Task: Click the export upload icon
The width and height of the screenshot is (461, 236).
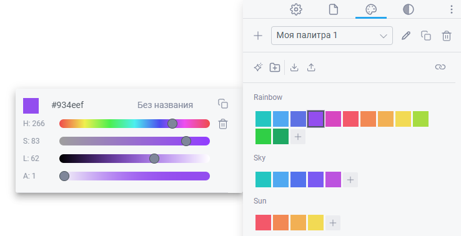Action: (x=311, y=67)
